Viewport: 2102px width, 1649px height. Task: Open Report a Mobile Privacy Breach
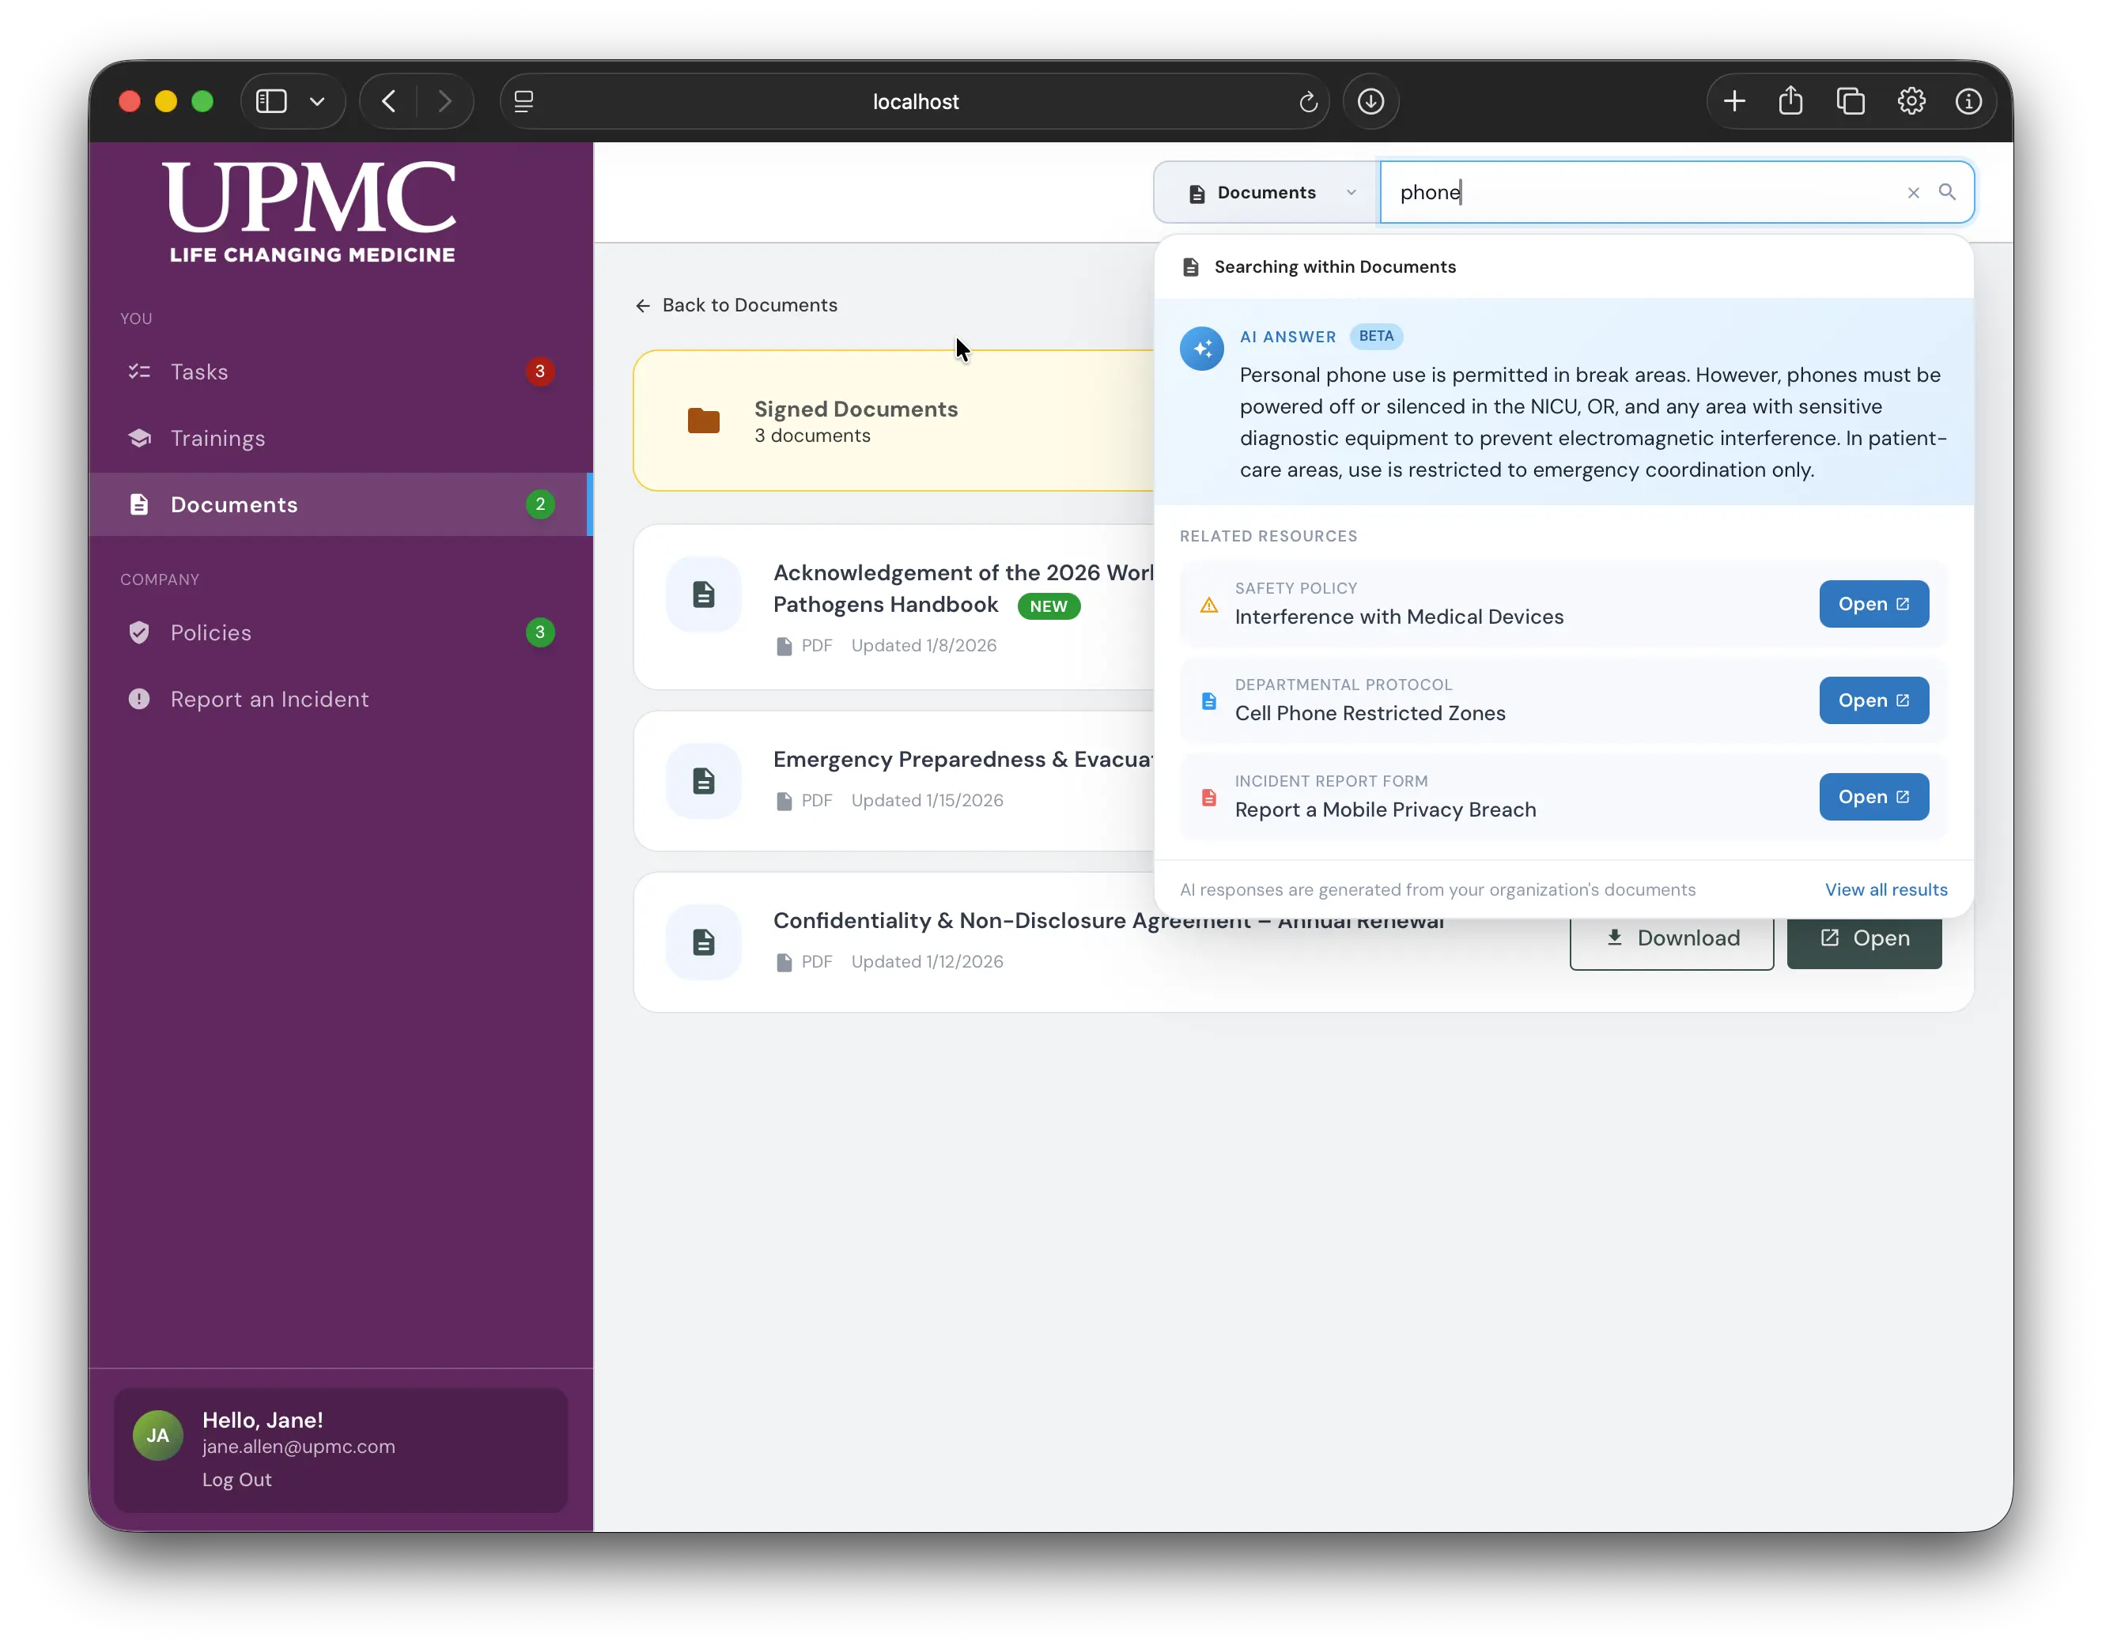(1873, 798)
